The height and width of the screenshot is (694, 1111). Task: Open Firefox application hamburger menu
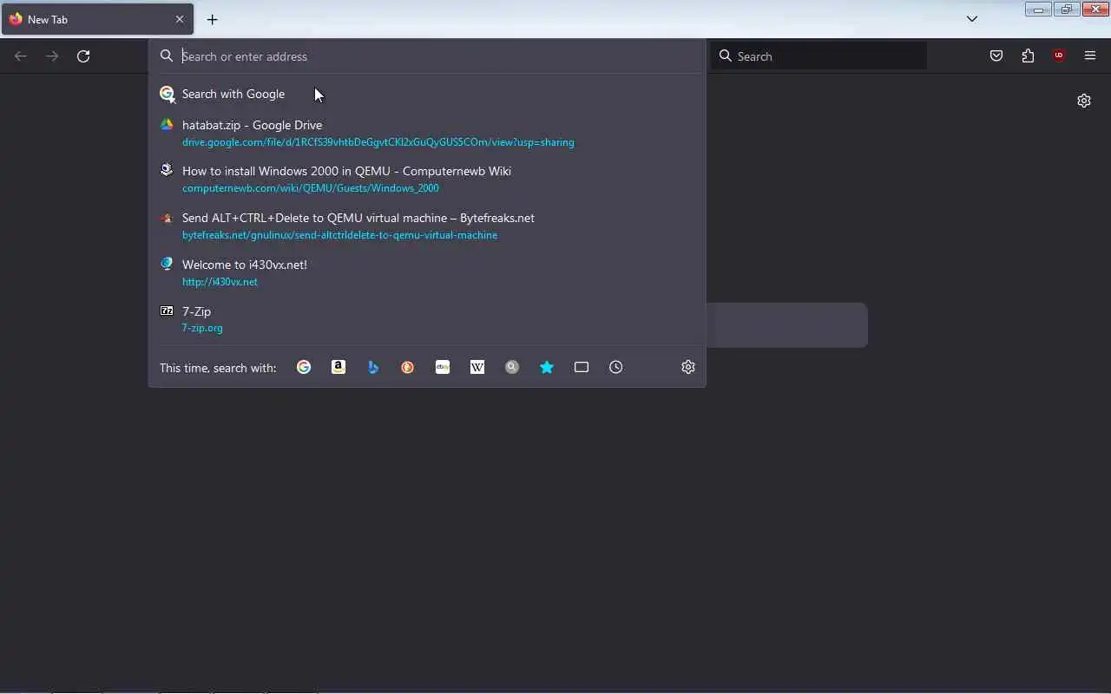pyautogui.click(x=1090, y=56)
